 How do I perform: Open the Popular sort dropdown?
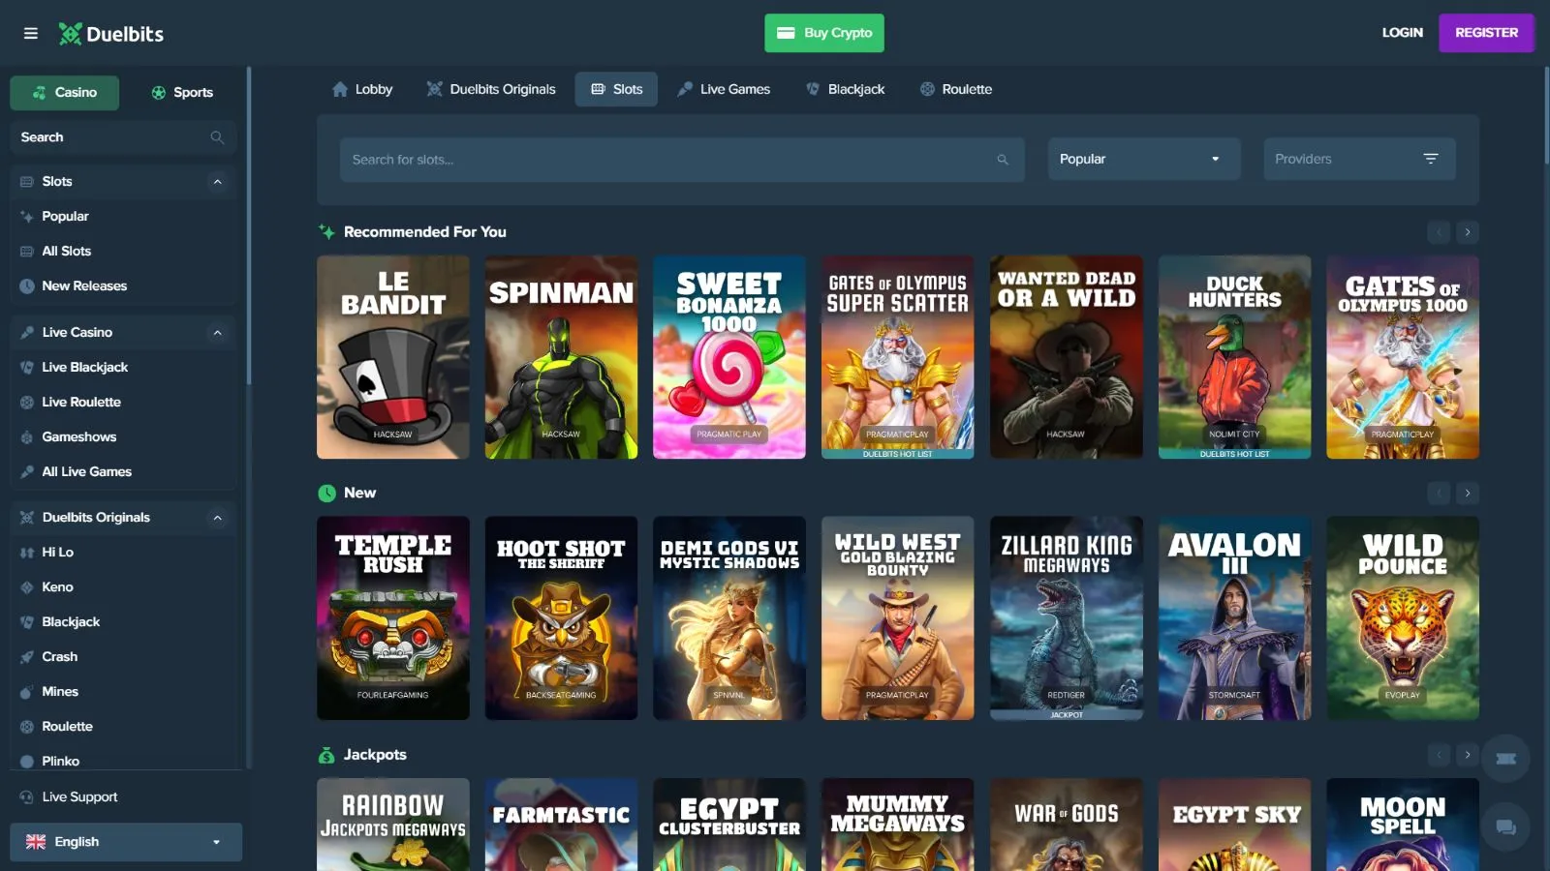click(x=1143, y=159)
